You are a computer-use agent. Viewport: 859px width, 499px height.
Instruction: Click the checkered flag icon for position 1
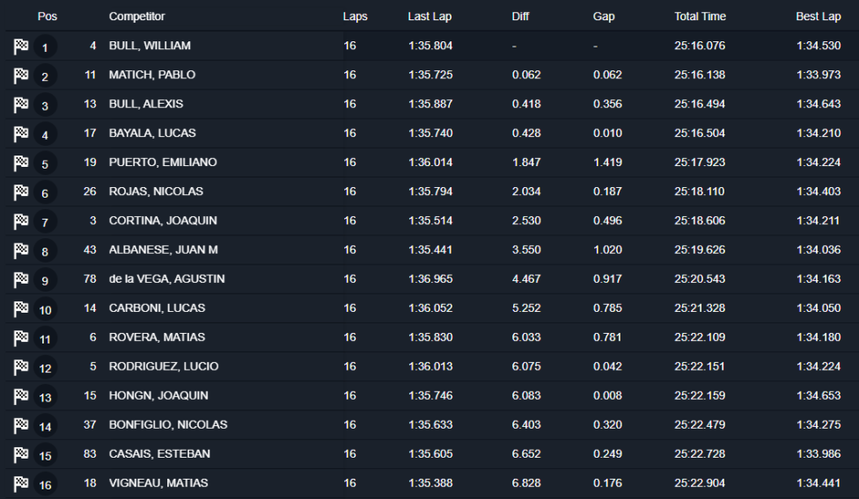[x=21, y=47]
